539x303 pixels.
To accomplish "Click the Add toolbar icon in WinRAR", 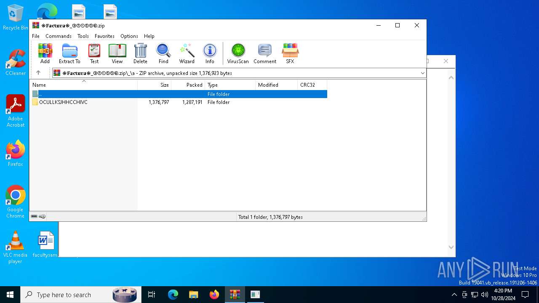I will pos(45,53).
